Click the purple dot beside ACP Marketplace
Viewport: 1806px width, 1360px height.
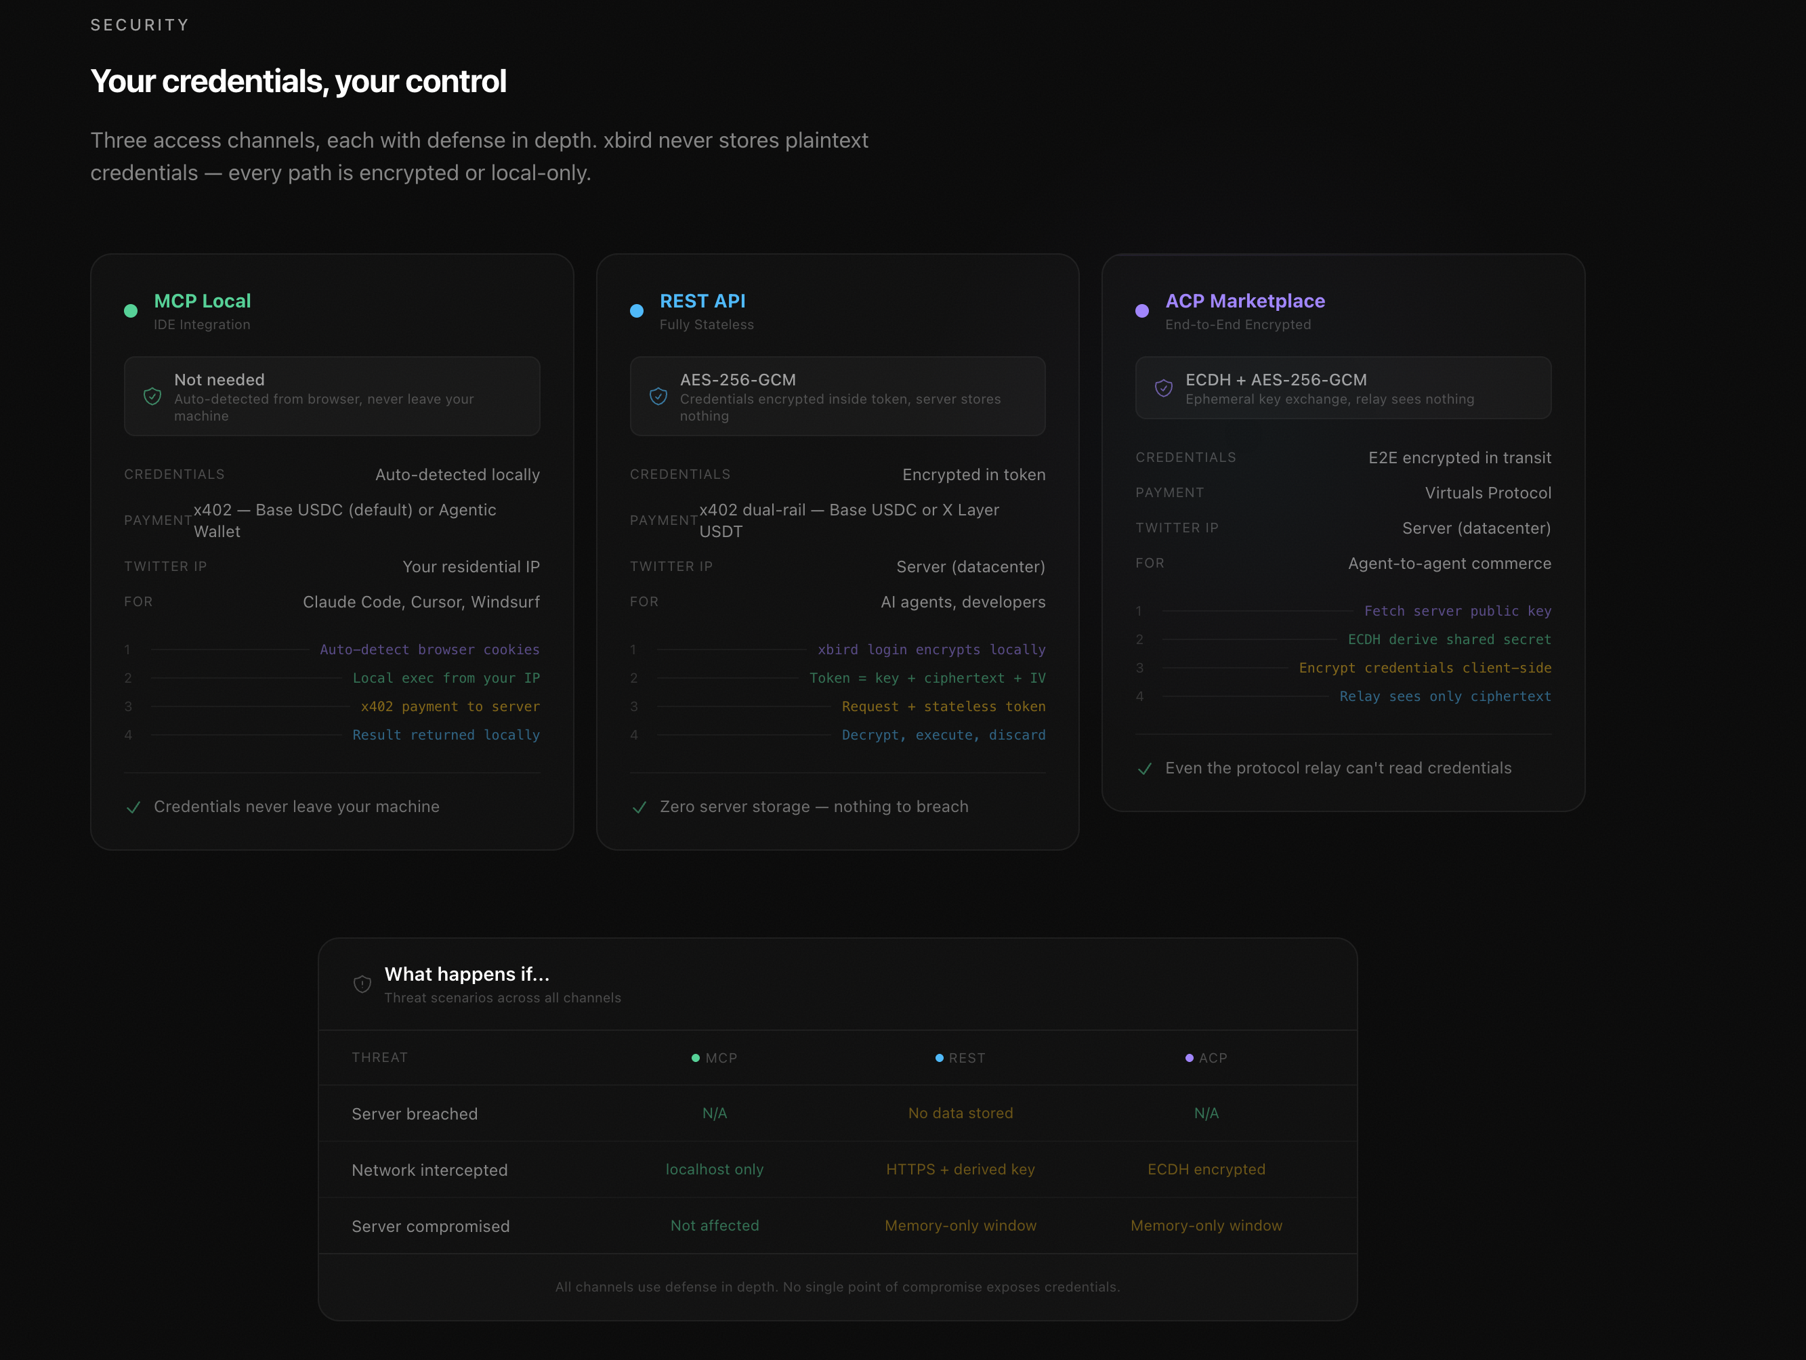tap(1142, 311)
